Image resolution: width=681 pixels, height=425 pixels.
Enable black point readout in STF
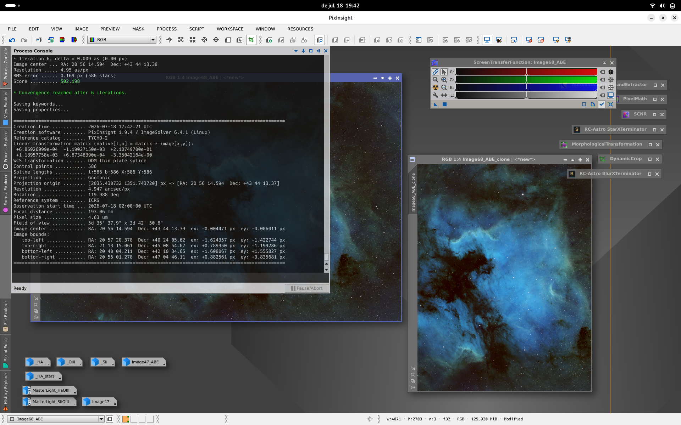[611, 72]
